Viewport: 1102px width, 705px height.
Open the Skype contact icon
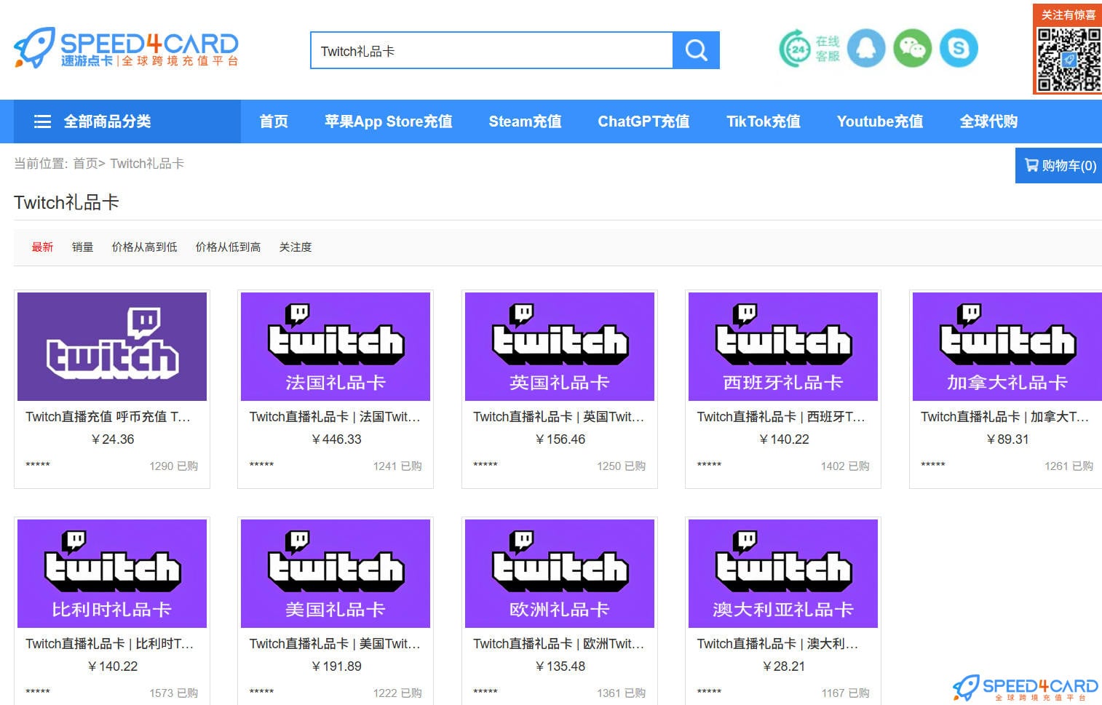tap(959, 49)
